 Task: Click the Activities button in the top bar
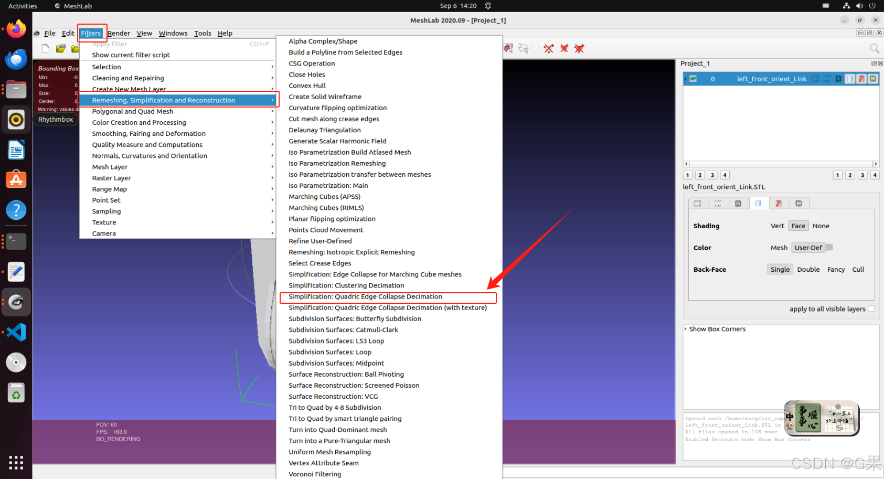[x=23, y=6]
